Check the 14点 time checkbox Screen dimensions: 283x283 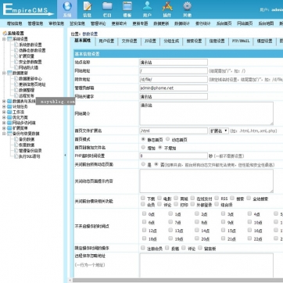[x=197, y=231]
